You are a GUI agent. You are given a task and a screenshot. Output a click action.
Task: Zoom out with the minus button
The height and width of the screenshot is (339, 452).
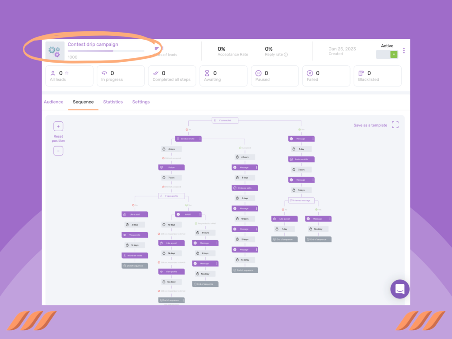[x=58, y=151]
